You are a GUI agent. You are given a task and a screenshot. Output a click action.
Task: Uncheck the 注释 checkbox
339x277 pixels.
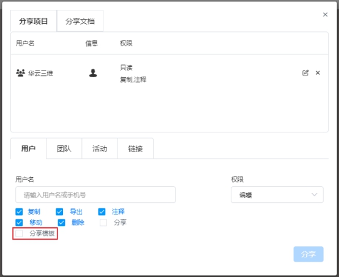pyautogui.click(x=102, y=211)
